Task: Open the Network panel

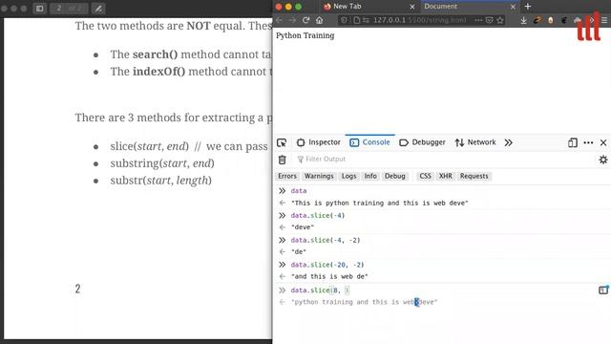Action: 475,142
